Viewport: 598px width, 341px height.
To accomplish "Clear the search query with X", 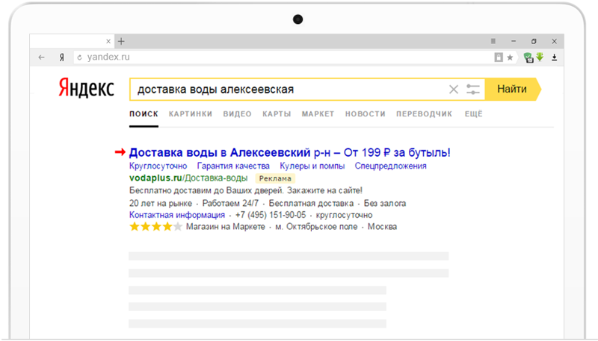I will [454, 90].
